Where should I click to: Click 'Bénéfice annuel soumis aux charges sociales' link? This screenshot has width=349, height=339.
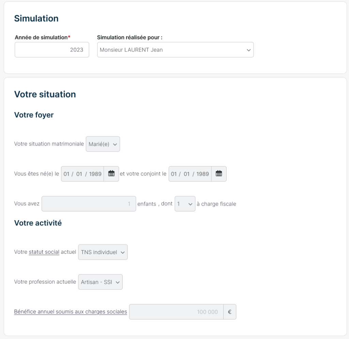click(71, 311)
